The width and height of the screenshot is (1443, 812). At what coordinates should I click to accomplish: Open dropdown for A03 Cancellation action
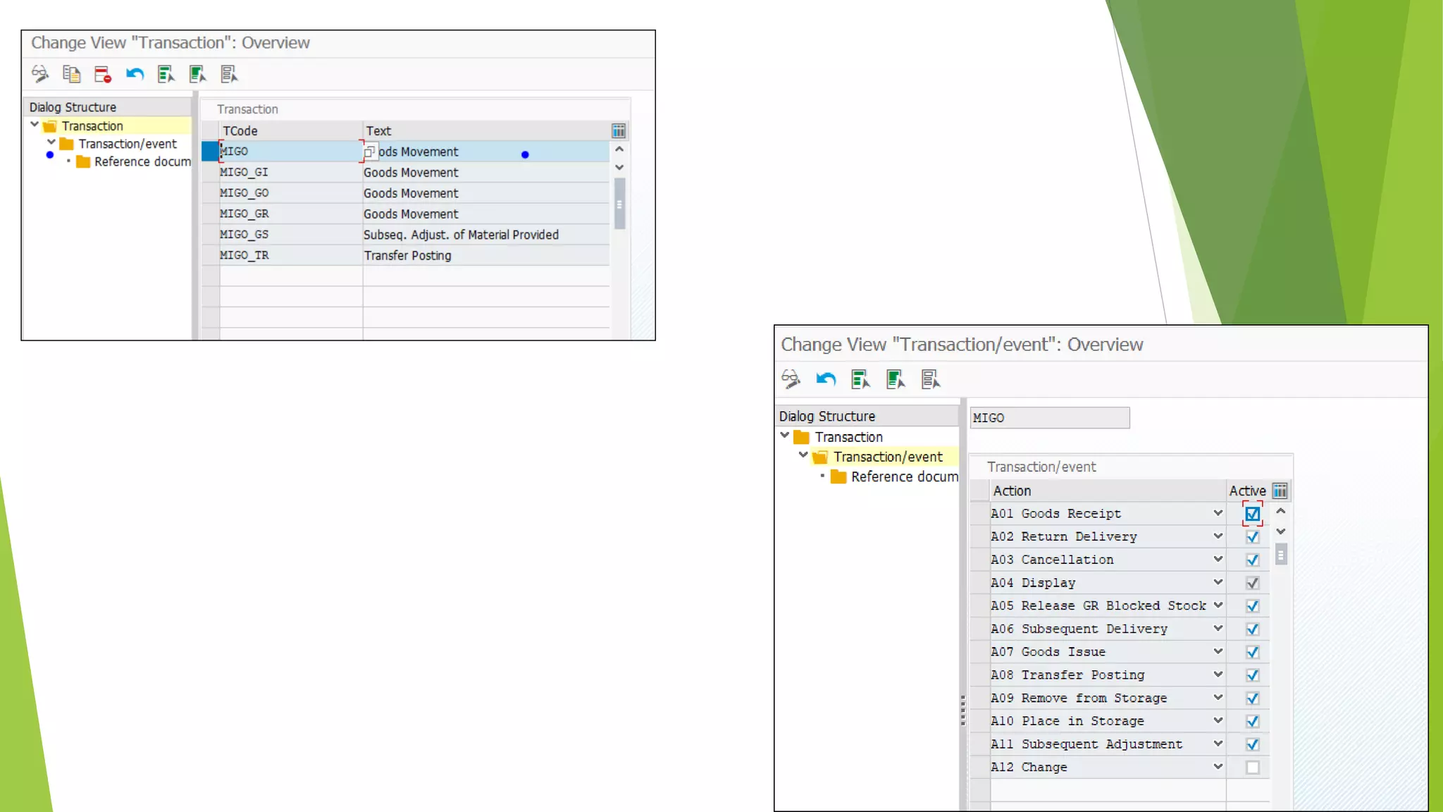(1218, 559)
